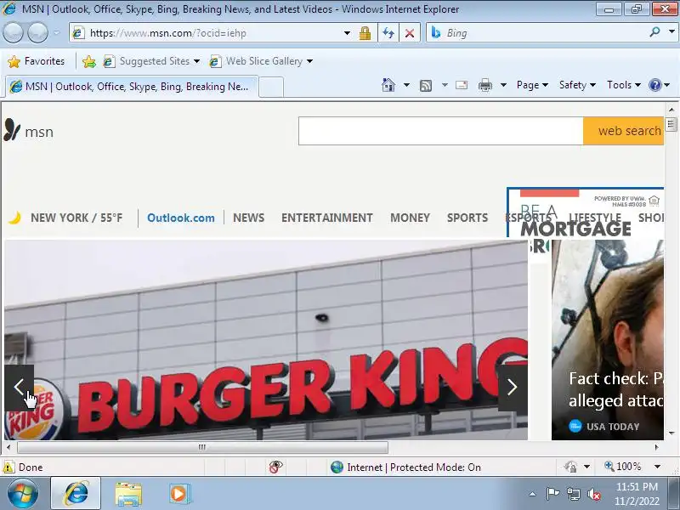This screenshot has height=510, width=680.
Task: Expand the address bar autocomplete dropdown
Action: [x=347, y=33]
